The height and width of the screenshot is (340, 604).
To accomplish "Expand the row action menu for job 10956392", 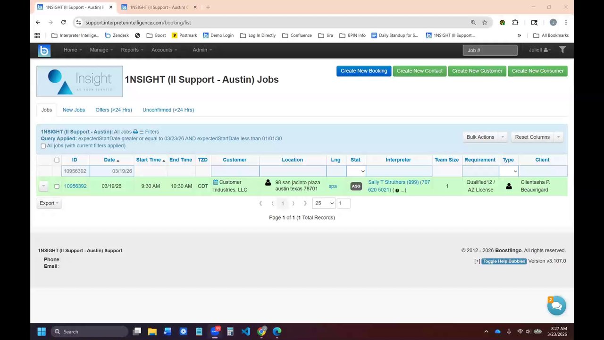I will pos(43,186).
